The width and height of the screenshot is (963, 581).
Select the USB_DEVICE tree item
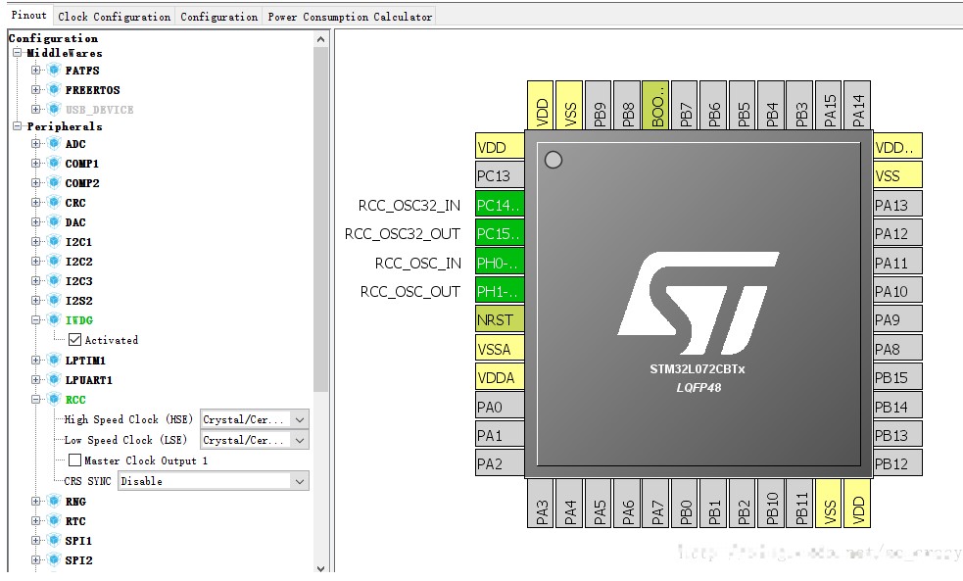click(100, 110)
